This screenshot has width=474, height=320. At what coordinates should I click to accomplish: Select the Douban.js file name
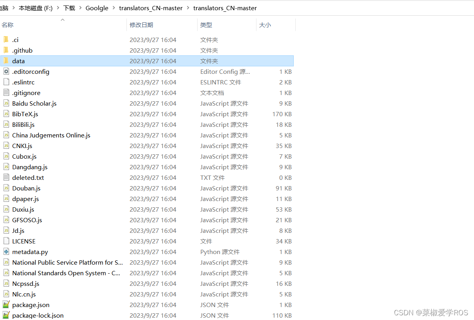[26, 188]
